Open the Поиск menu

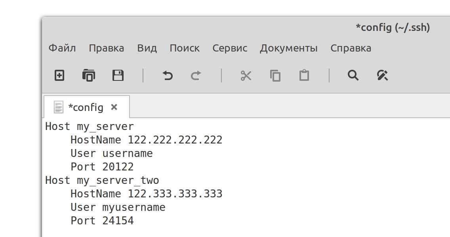pos(185,48)
